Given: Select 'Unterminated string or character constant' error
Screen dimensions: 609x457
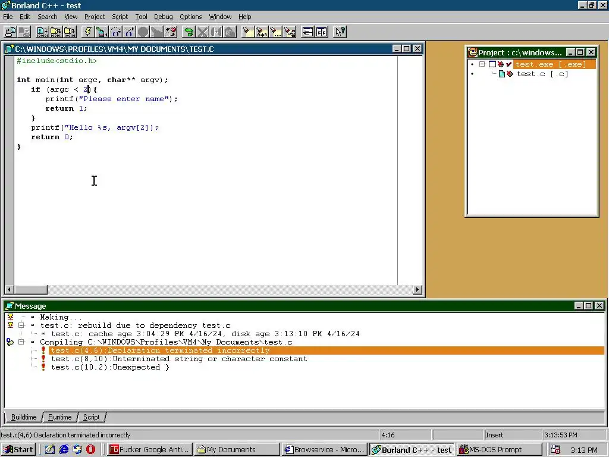Looking at the screenshot, I should [x=179, y=359].
